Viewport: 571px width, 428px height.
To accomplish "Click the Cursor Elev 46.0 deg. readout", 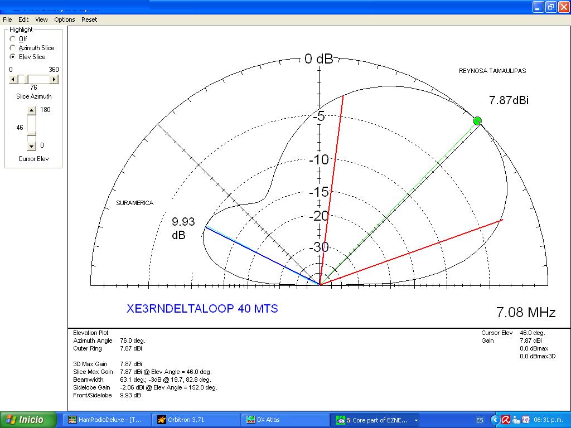I will pyautogui.click(x=533, y=333).
